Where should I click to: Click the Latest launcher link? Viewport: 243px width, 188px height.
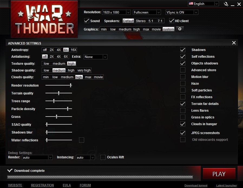coord(226,185)
